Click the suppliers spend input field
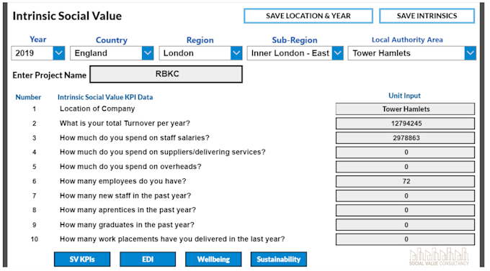Viewport: 490px width, 271px height. pos(405,152)
